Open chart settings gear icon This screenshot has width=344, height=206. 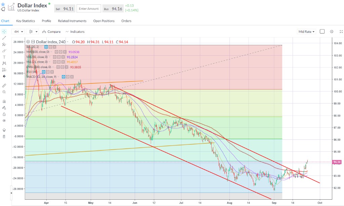[332, 31]
